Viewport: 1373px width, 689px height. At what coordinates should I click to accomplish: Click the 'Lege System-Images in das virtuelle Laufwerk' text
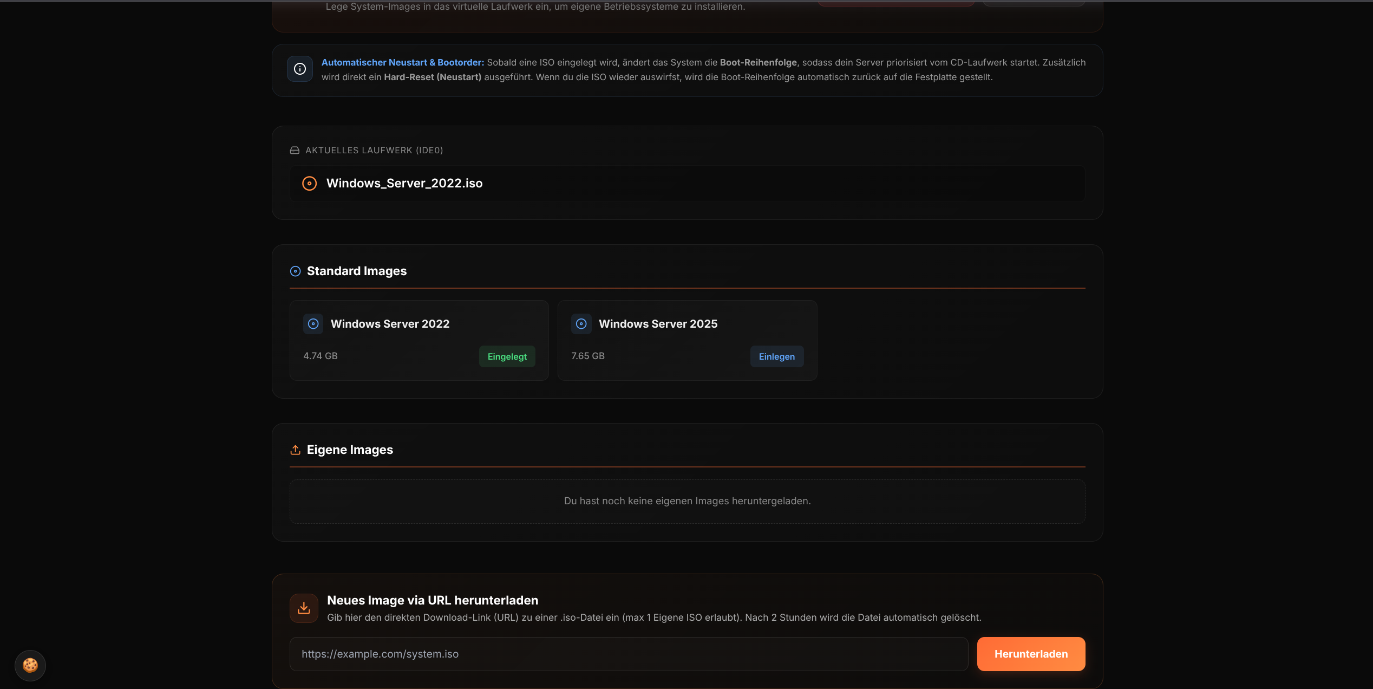pos(535,6)
